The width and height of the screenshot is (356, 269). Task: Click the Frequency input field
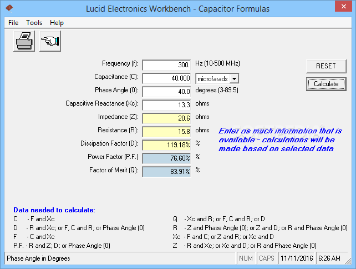(166, 65)
